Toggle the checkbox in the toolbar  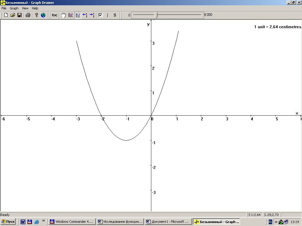point(101,15)
